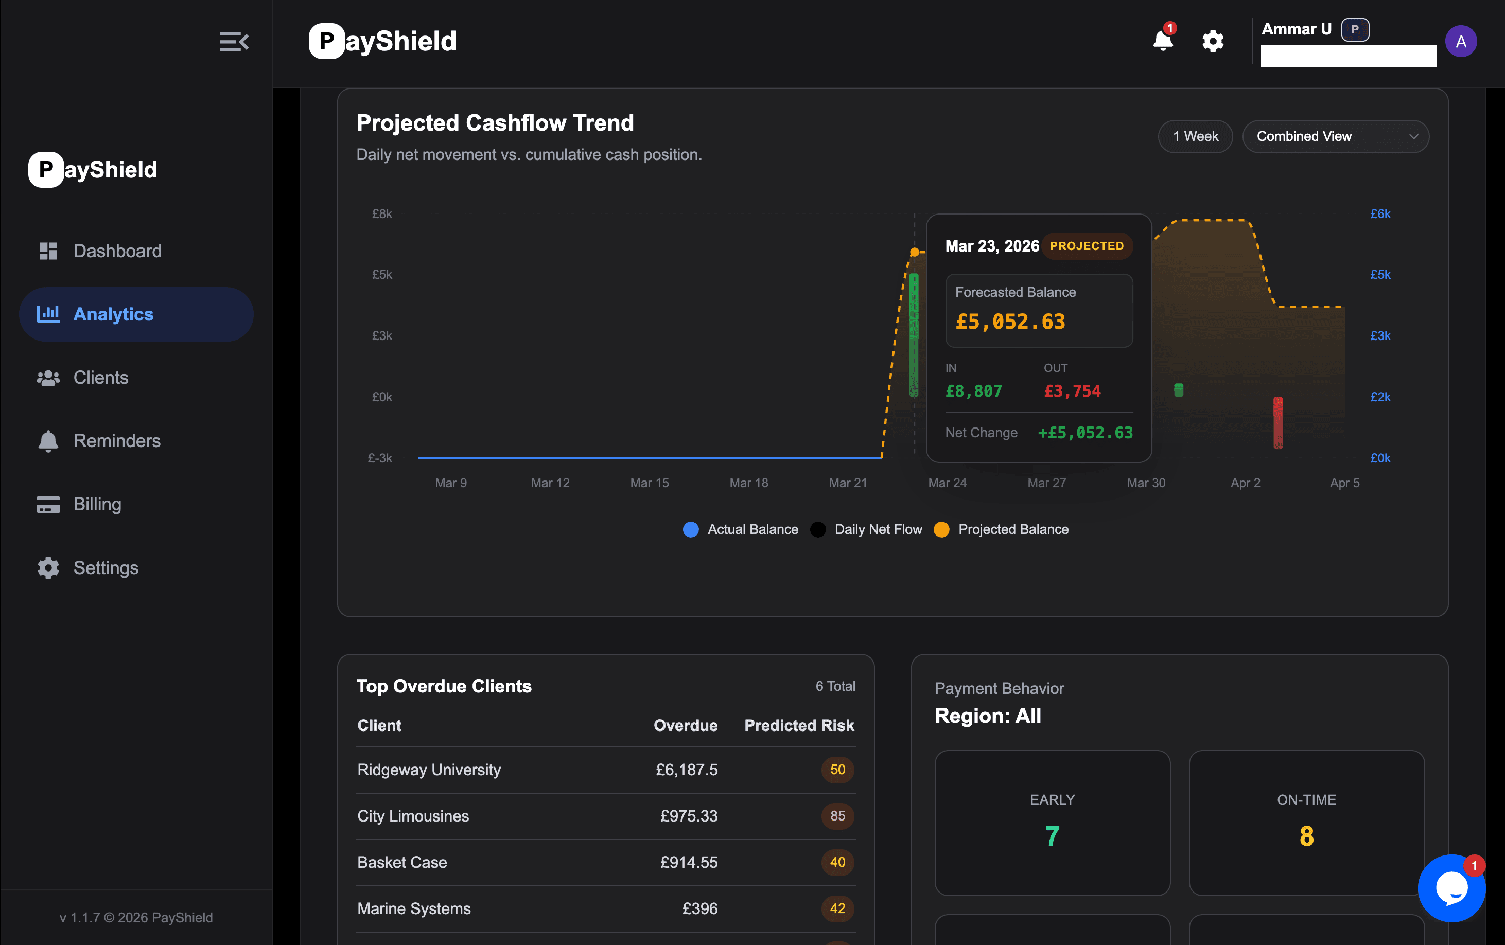Click the blue Actual Balance legend dot
This screenshot has width=1505, height=945.
(691, 530)
